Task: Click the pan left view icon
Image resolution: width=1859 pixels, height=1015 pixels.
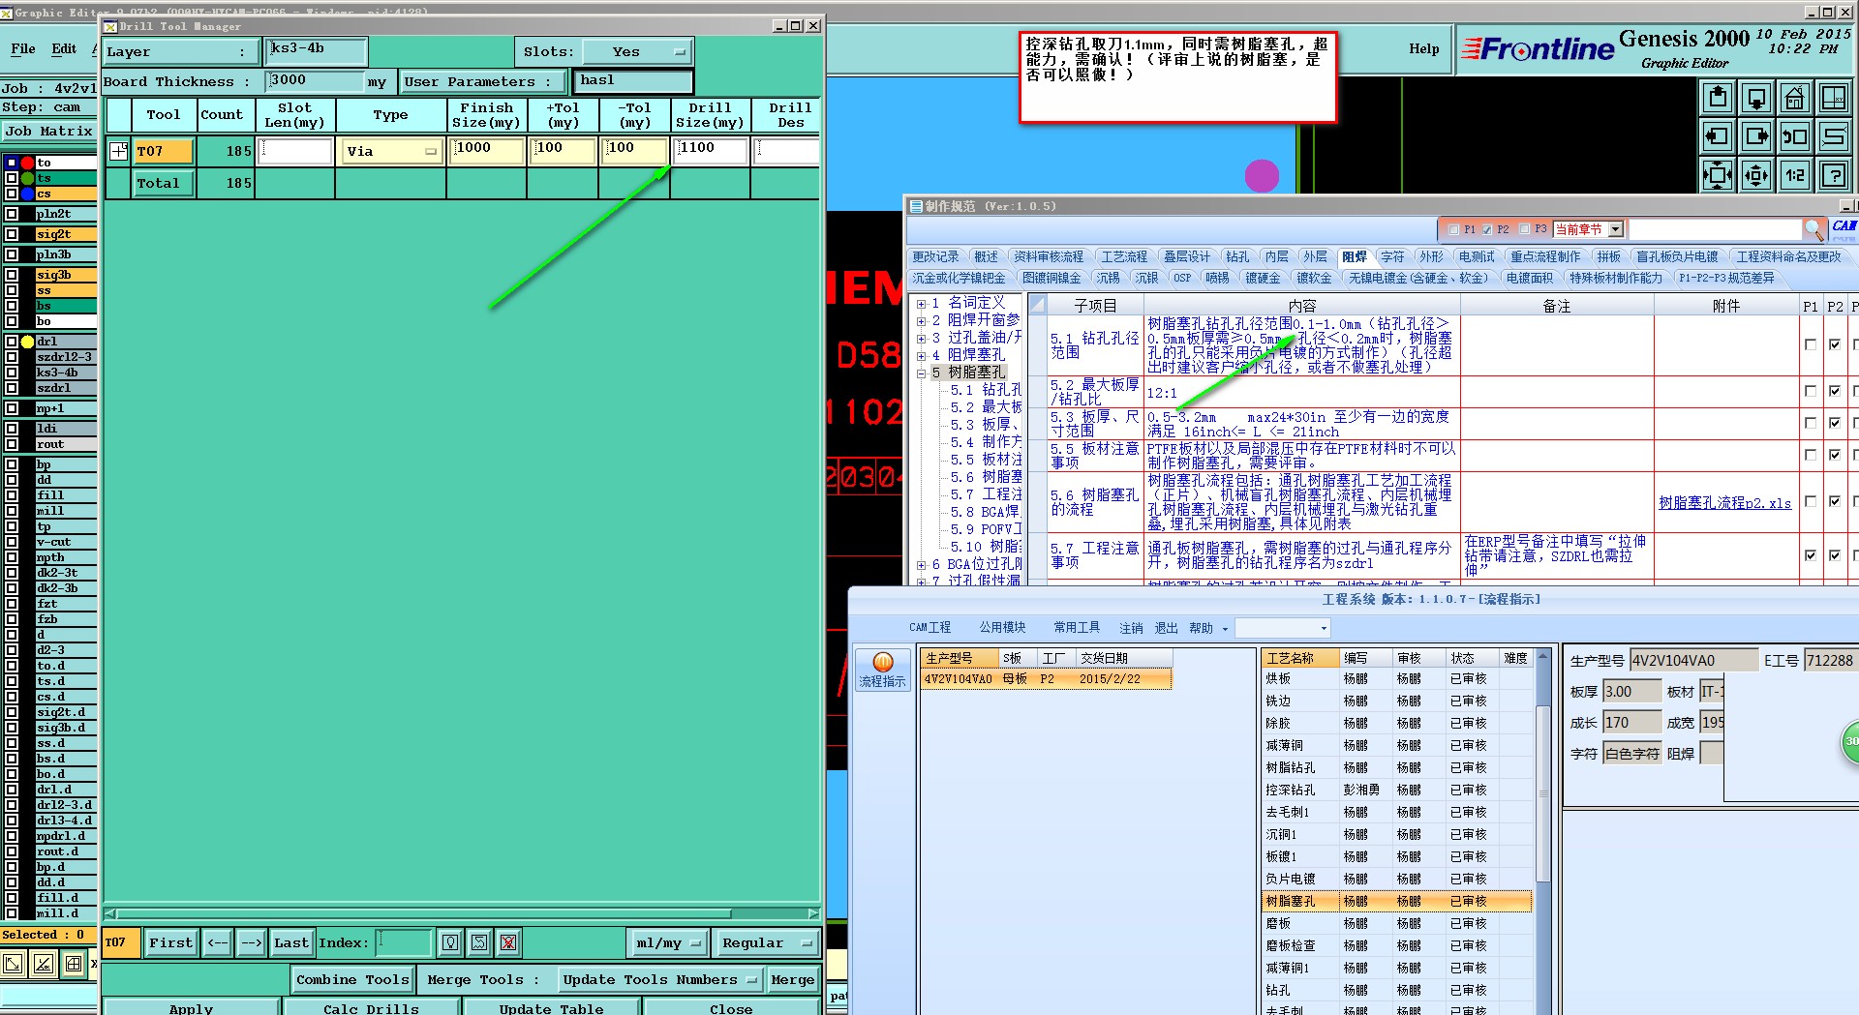Action: coord(1718,135)
